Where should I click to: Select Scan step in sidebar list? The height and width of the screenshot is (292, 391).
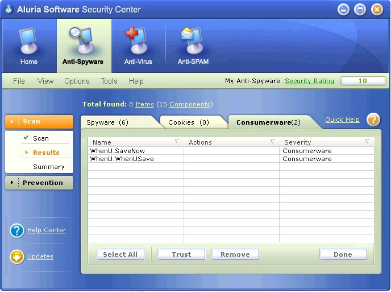[41, 138]
